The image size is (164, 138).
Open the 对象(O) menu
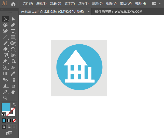click(x=56, y=4)
